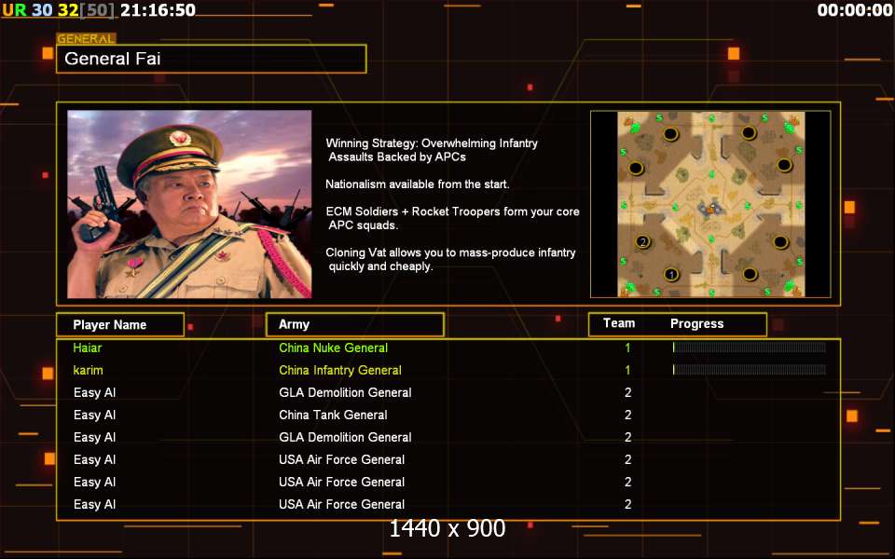This screenshot has width=895, height=559.
Task: Select the General Fai name field
Action: click(x=212, y=59)
